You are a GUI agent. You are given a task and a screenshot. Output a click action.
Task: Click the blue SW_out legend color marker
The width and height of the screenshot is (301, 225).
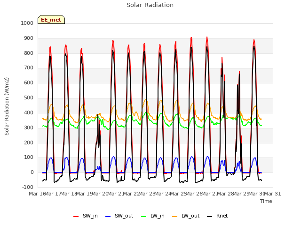click(108, 217)
